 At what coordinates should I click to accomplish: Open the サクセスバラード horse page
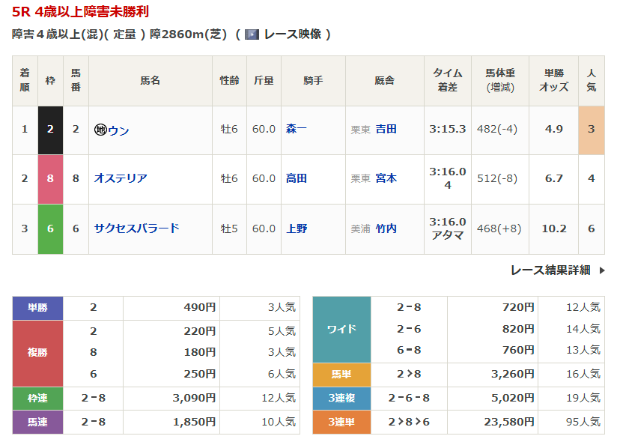[136, 228]
